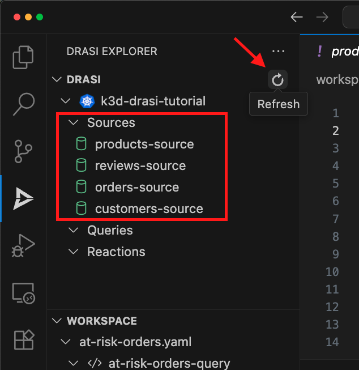This screenshot has width=359, height=370.
Task: Click the Refresh icon in Drasi panel
Action: click(x=277, y=80)
